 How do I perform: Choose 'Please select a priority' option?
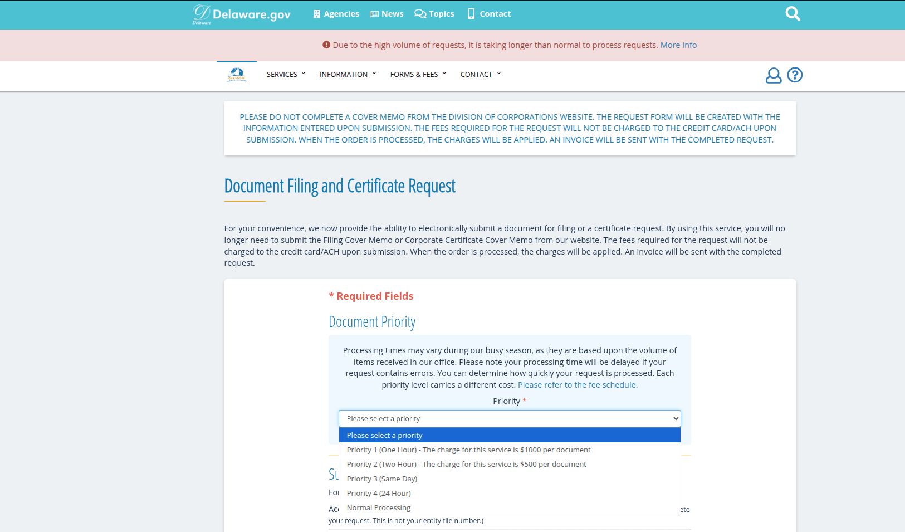[x=510, y=435]
